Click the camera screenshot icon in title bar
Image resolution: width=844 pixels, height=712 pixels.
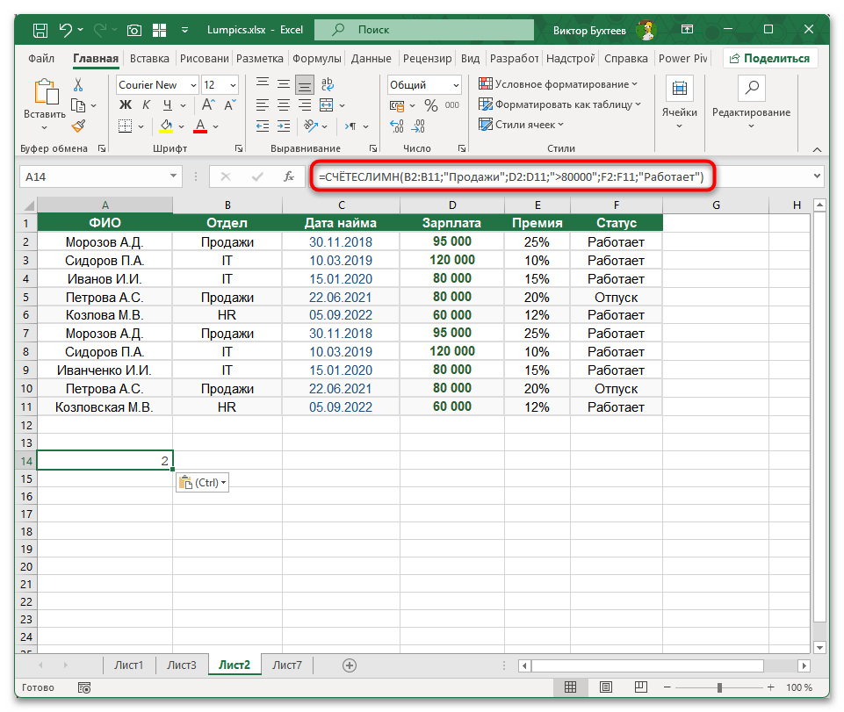point(134,30)
